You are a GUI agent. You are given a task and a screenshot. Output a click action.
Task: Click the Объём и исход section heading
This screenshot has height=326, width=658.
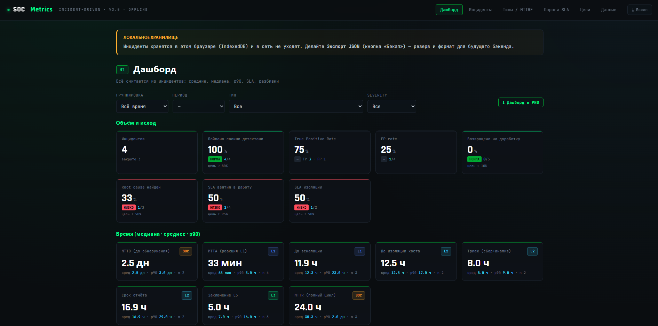pyautogui.click(x=136, y=123)
